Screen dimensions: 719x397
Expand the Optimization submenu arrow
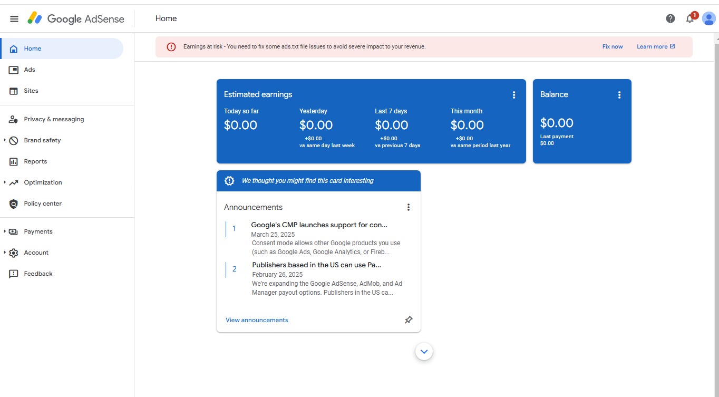pyautogui.click(x=5, y=182)
